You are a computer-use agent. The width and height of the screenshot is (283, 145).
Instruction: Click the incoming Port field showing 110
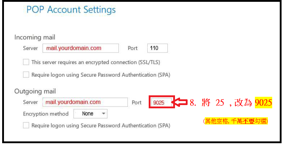[x=157, y=48]
